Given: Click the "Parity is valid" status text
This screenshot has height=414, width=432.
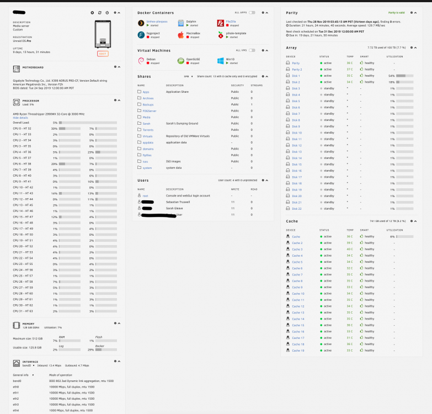Looking at the screenshot, I should (397, 13).
